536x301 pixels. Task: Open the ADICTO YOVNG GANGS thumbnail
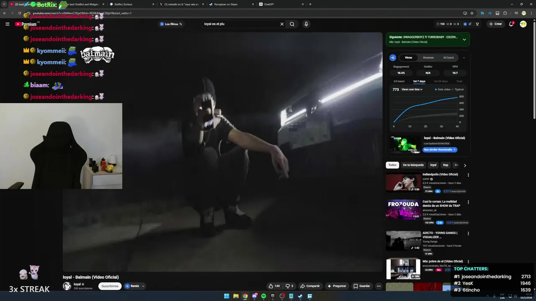pos(403,241)
